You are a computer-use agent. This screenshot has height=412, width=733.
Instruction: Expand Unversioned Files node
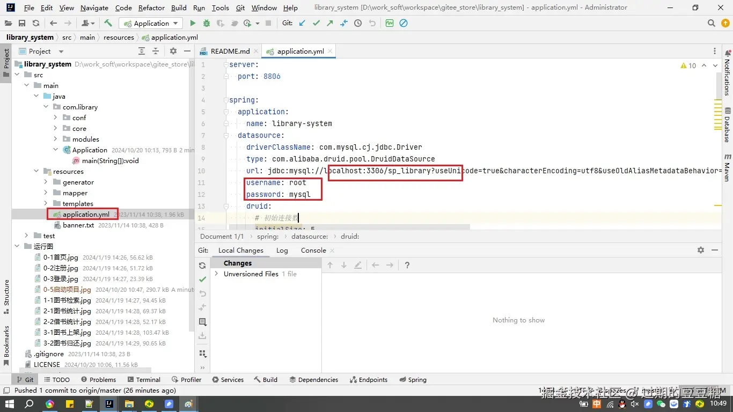(216, 274)
